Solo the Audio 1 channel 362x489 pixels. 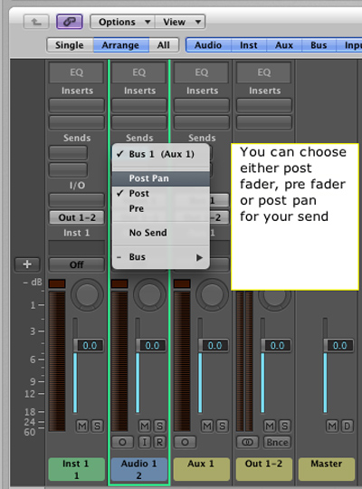[159, 426]
